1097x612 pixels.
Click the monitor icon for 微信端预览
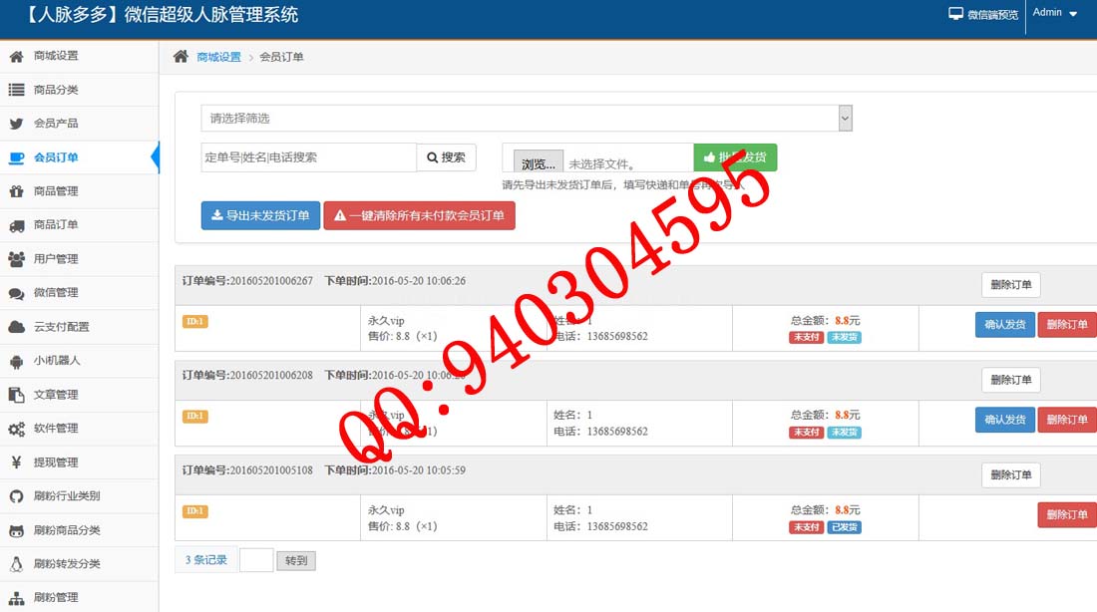(x=956, y=14)
